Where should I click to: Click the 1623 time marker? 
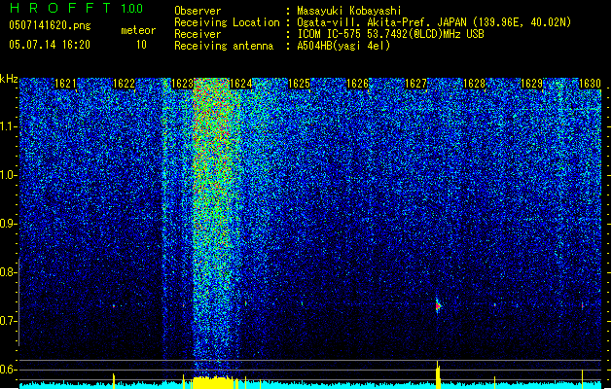(x=182, y=84)
